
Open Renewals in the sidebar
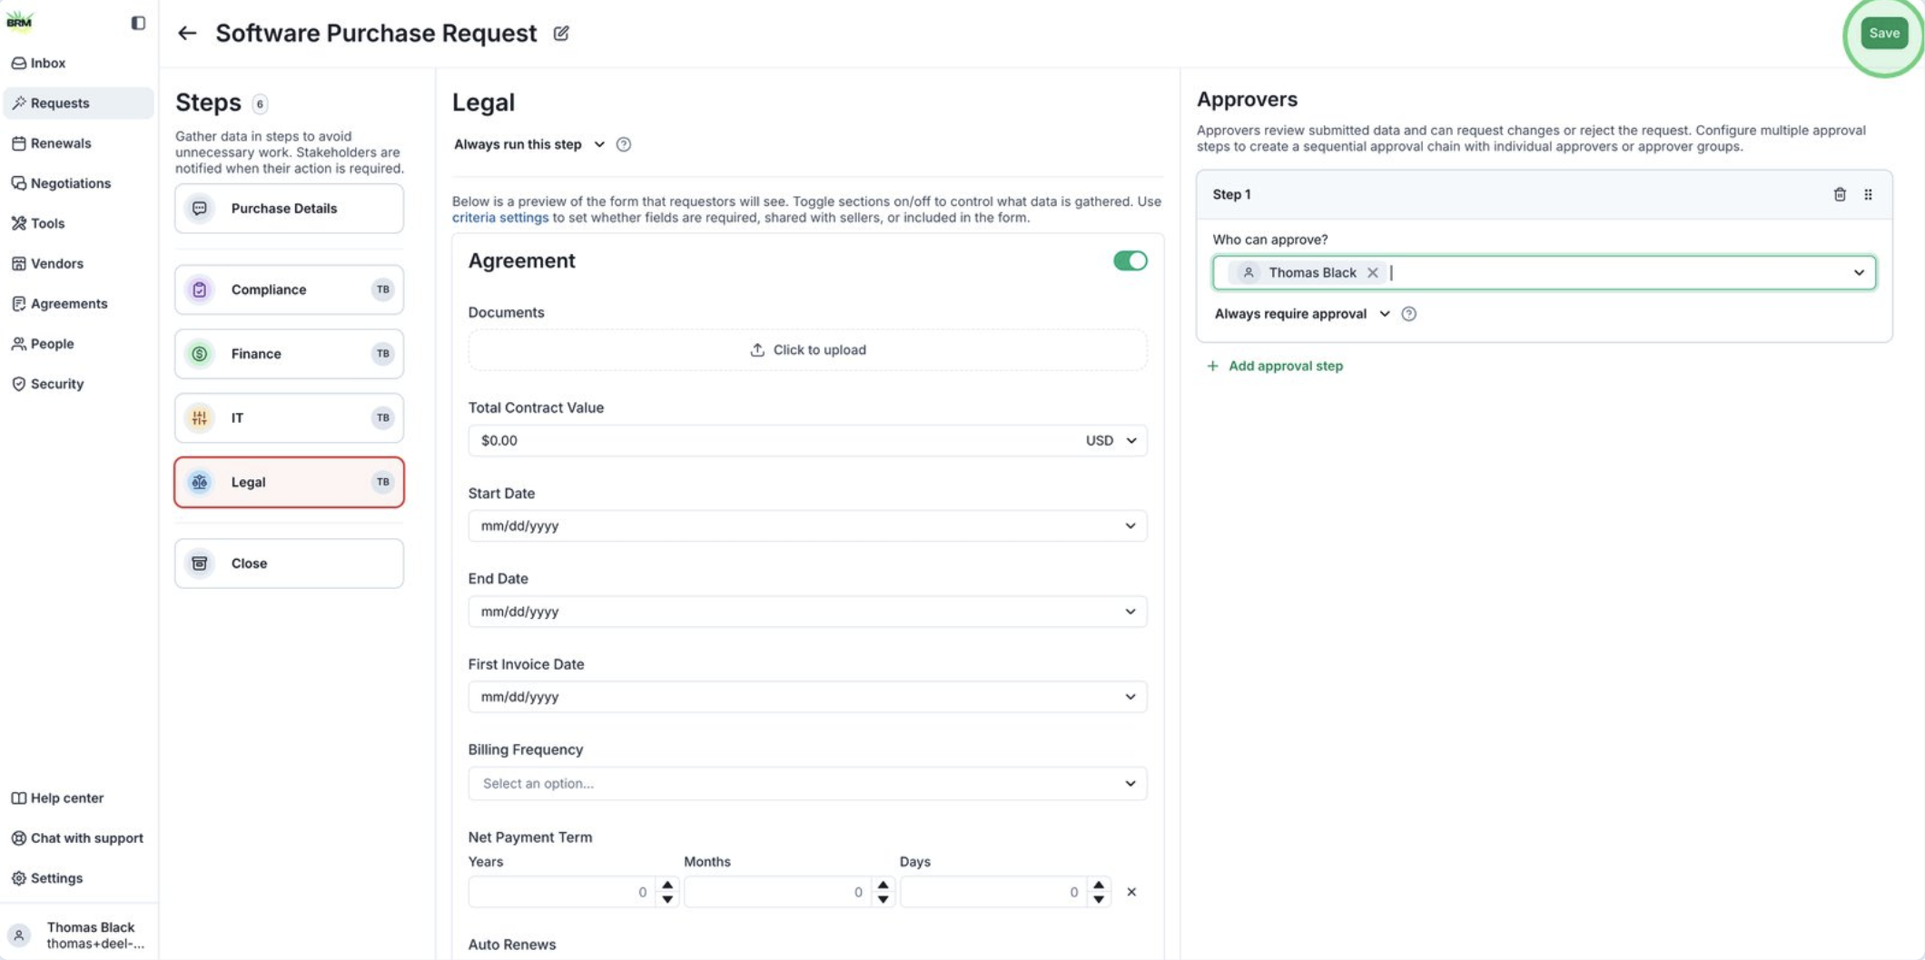(78, 143)
